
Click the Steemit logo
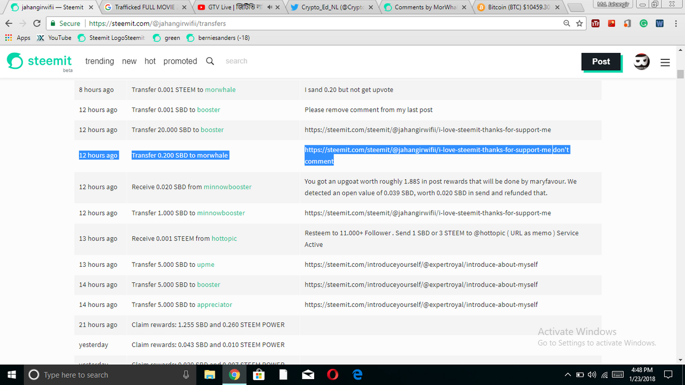[x=40, y=61]
